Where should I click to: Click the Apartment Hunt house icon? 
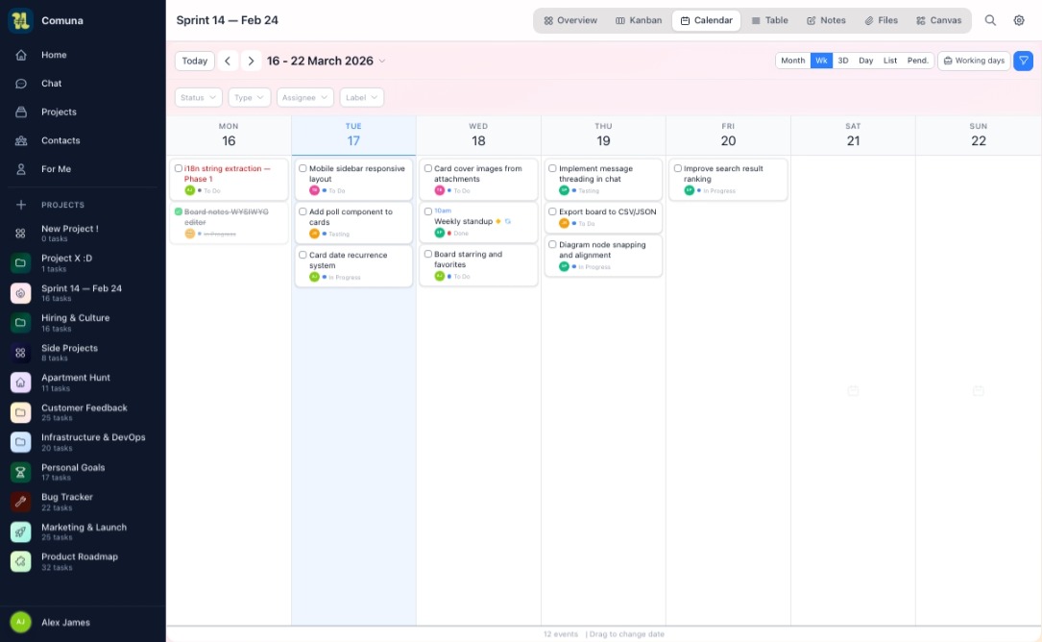coord(21,383)
